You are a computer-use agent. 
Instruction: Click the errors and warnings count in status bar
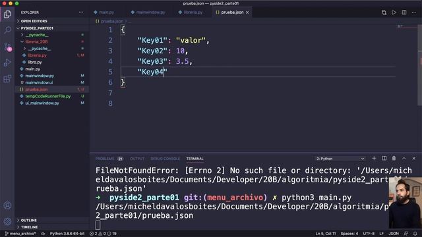coord(103,234)
